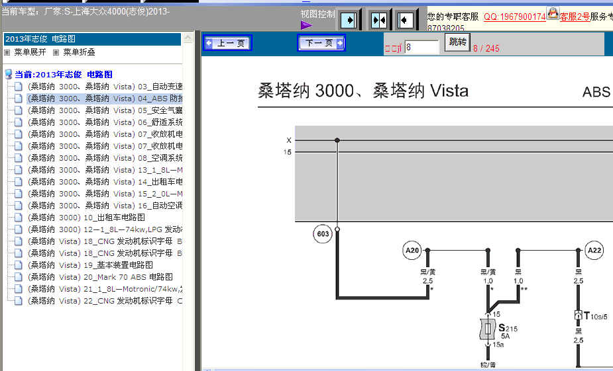Open tree item 22_CNG 发动机标识字母
The height and width of the screenshot is (371, 613).
[x=105, y=301]
